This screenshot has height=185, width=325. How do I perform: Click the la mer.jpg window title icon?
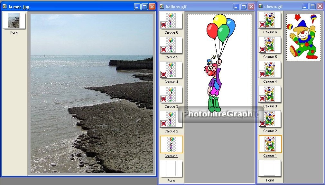click(x=5, y=6)
